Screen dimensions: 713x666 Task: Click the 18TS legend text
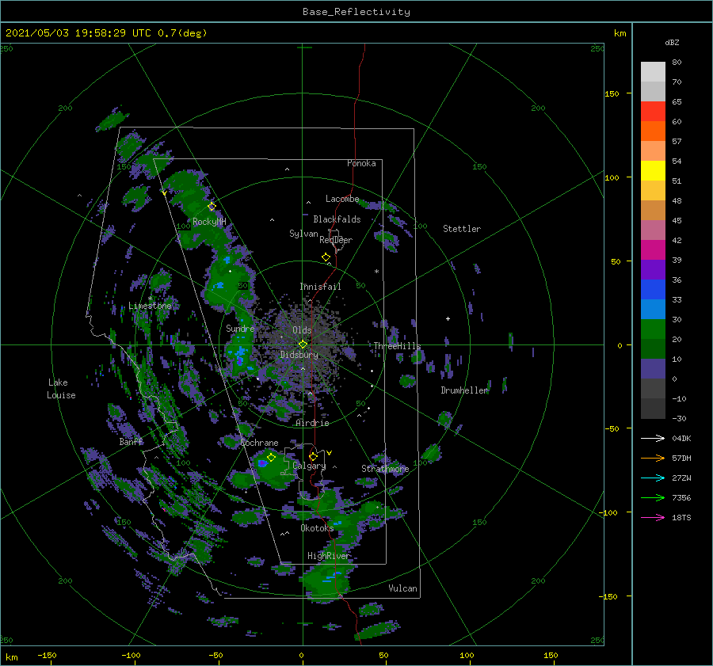(681, 517)
